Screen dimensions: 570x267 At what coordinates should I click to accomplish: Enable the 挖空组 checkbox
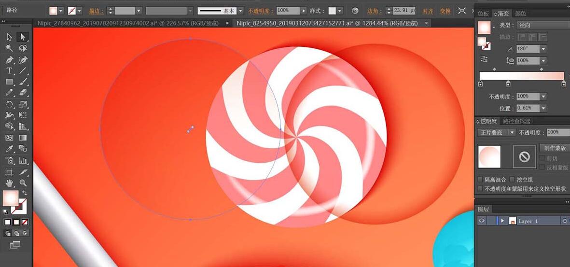513,180
